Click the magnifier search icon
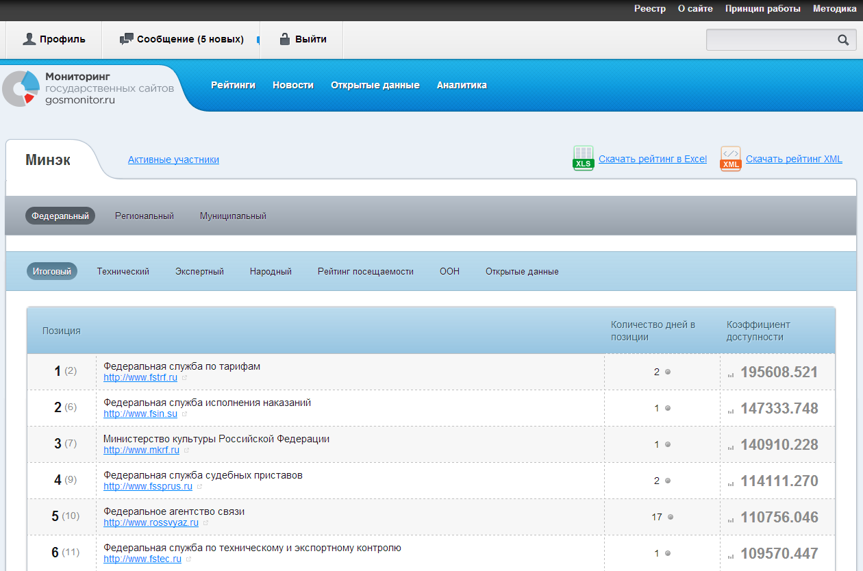This screenshot has height=571, width=863. (843, 40)
